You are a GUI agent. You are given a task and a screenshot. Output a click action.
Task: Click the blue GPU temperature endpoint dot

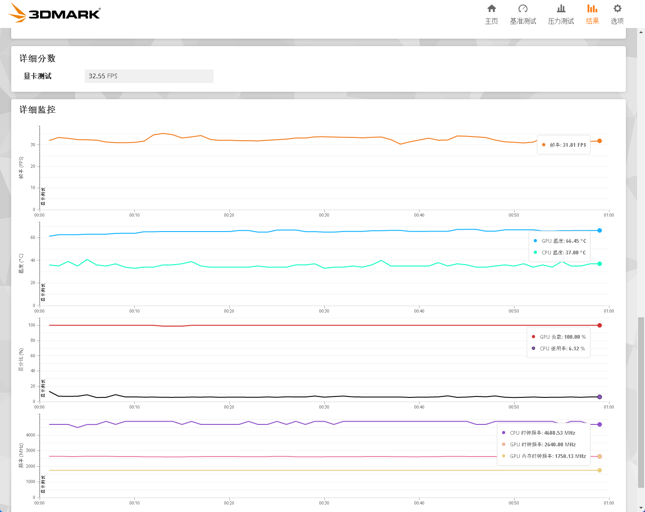point(599,230)
